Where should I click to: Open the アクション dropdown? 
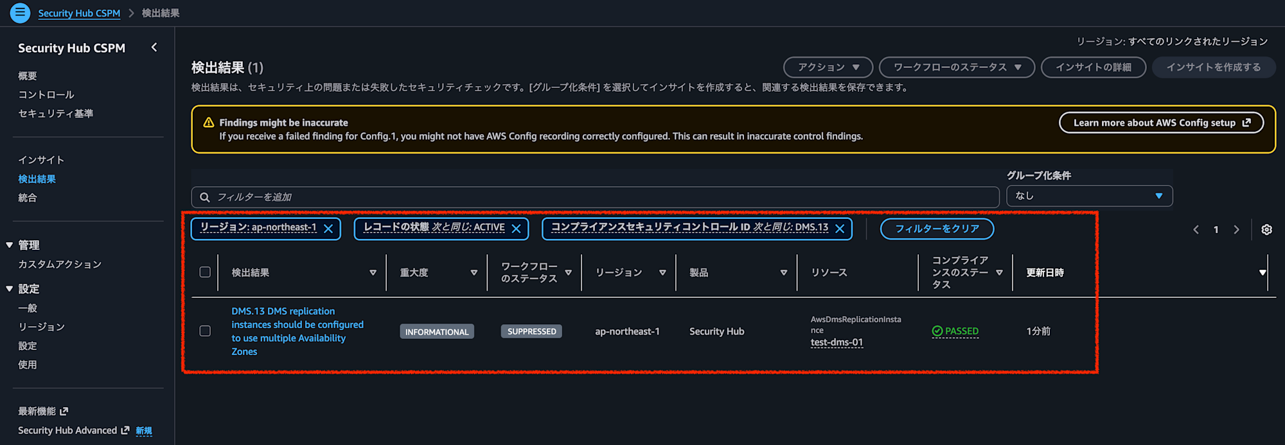point(828,67)
